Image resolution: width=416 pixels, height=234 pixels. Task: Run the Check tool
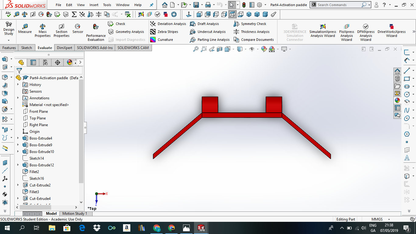[117, 24]
